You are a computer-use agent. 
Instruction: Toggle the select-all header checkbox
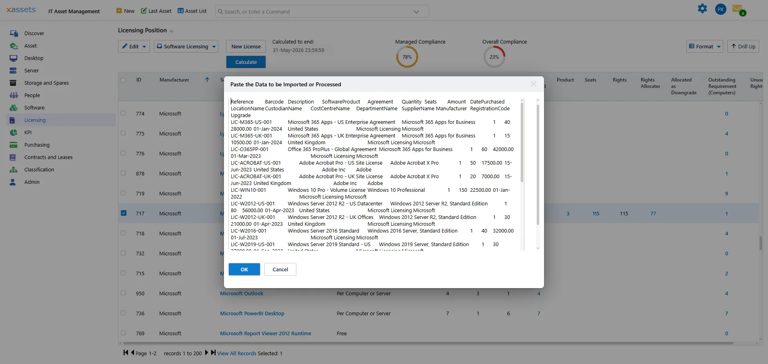coord(123,80)
